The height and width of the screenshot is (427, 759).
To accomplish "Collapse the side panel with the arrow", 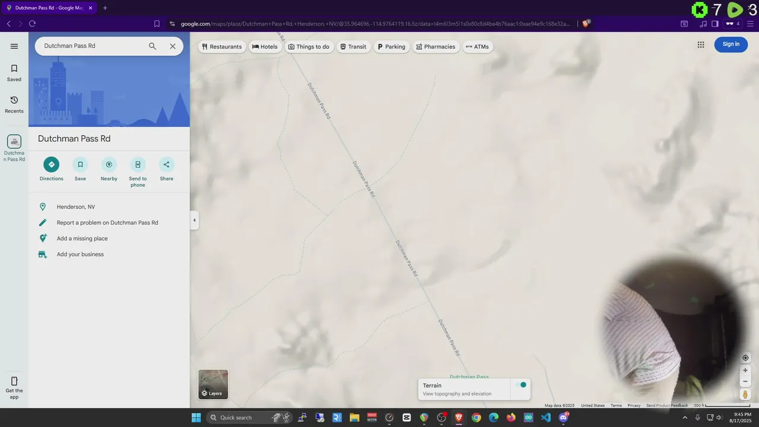I will pyautogui.click(x=194, y=220).
